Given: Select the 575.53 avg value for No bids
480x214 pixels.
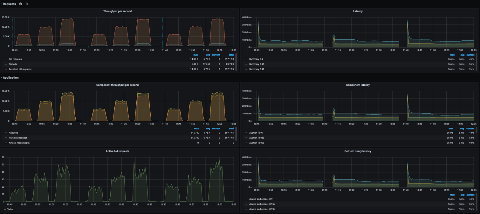Looking at the screenshot, I should coord(207,64).
